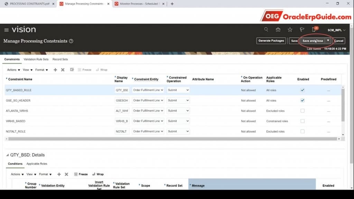Collapse the QTY_BSD: Details section

(x=8, y=155)
